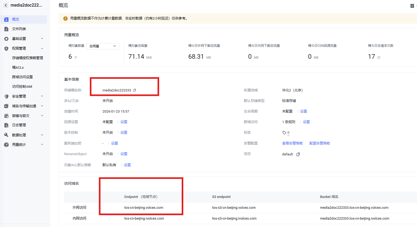The height and width of the screenshot is (227, 417).
Task: Select tos-s3-cn-beijing.volces.com S3 endpoint
Action: click(x=234, y=208)
